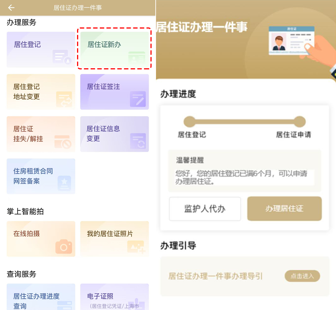The height and width of the screenshot is (310, 336).
Task: Open 我的居住证照片 tile
Action: pyautogui.click(x=114, y=239)
